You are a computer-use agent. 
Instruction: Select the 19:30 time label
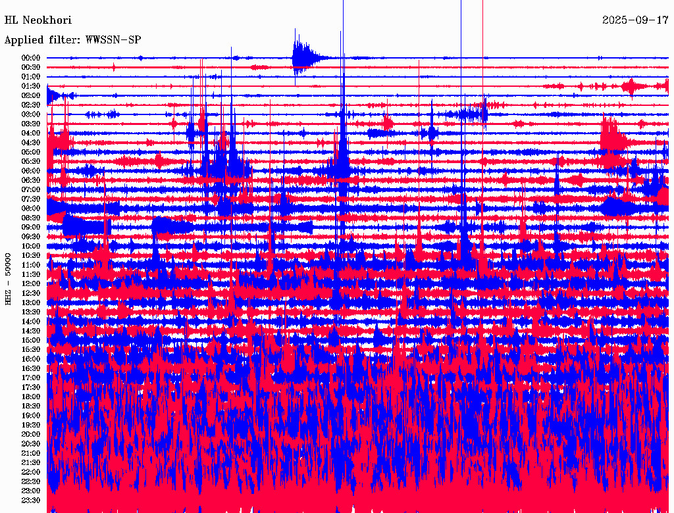[31, 426]
